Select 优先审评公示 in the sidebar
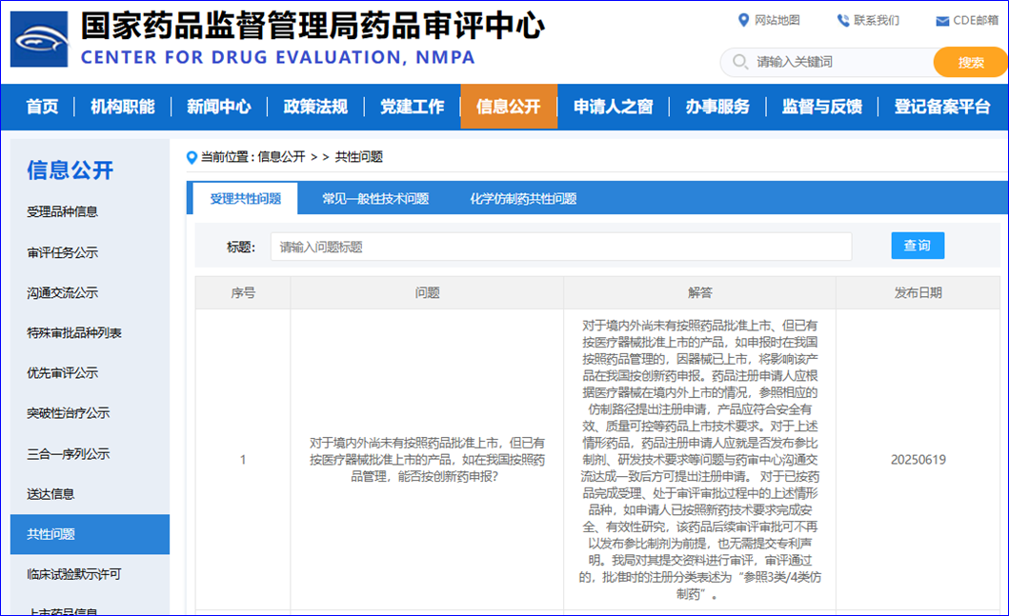1009x616 pixels. tap(63, 373)
